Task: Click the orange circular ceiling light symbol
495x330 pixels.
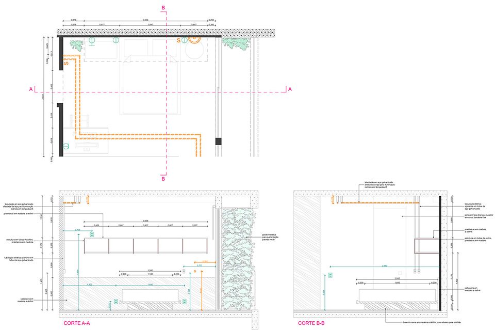Action: click(x=194, y=40)
